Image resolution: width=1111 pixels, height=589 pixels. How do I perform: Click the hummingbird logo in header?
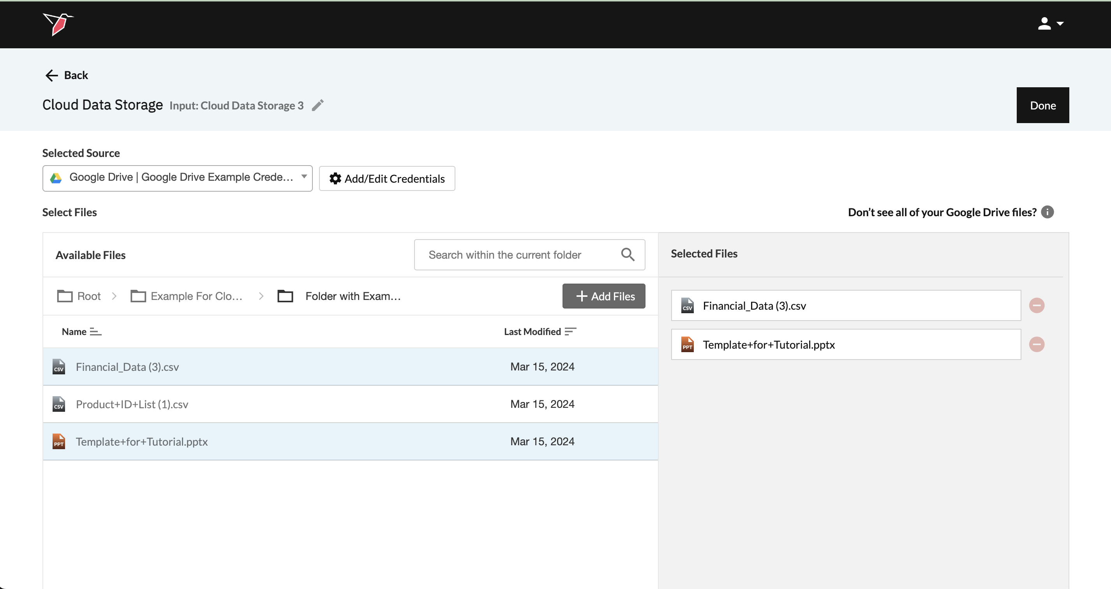(x=58, y=24)
